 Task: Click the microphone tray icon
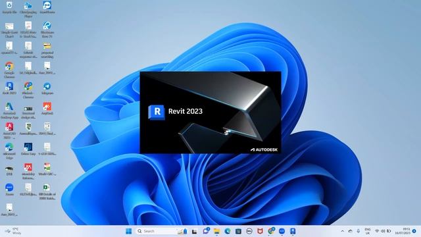(358, 231)
